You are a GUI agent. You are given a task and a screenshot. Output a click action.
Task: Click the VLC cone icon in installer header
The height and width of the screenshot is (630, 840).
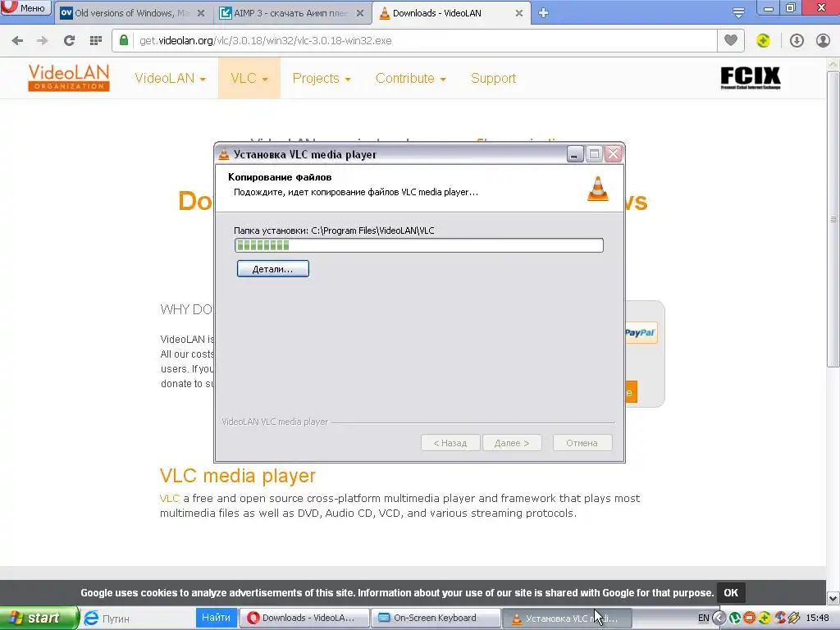click(x=598, y=189)
